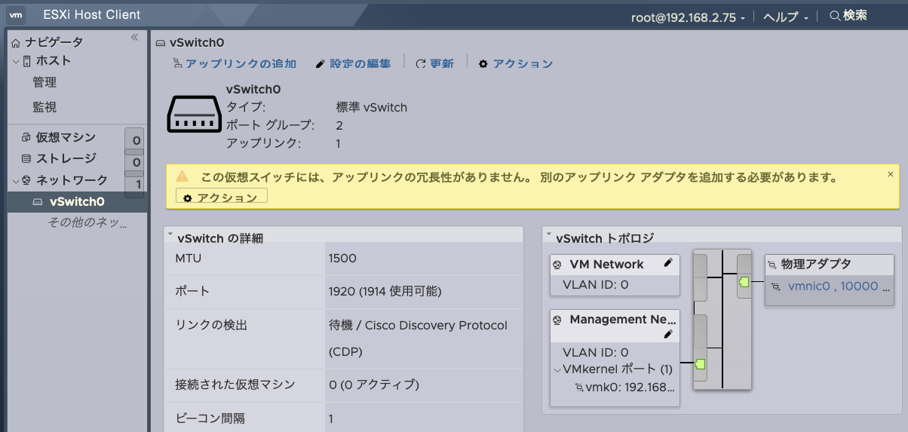Click the vSwitch0 page title icon
The image size is (908, 432).
161,43
